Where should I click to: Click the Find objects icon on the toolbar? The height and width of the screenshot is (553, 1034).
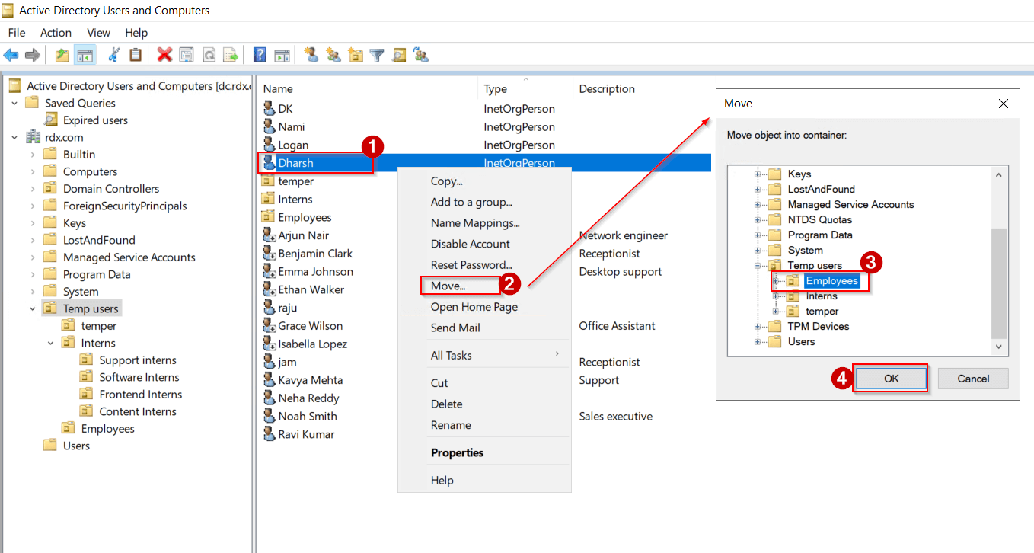tap(398, 55)
